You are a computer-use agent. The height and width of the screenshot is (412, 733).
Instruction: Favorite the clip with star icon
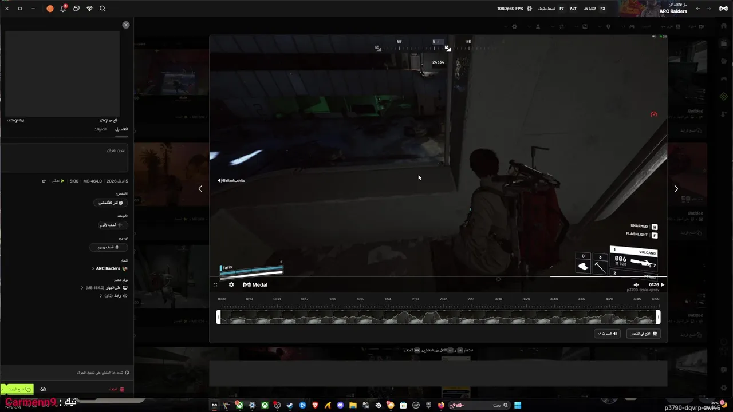[x=44, y=181]
